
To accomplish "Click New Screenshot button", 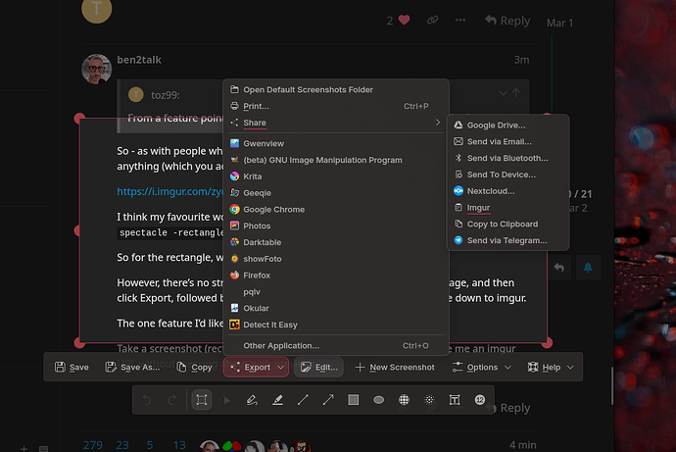I will pyautogui.click(x=395, y=367).
